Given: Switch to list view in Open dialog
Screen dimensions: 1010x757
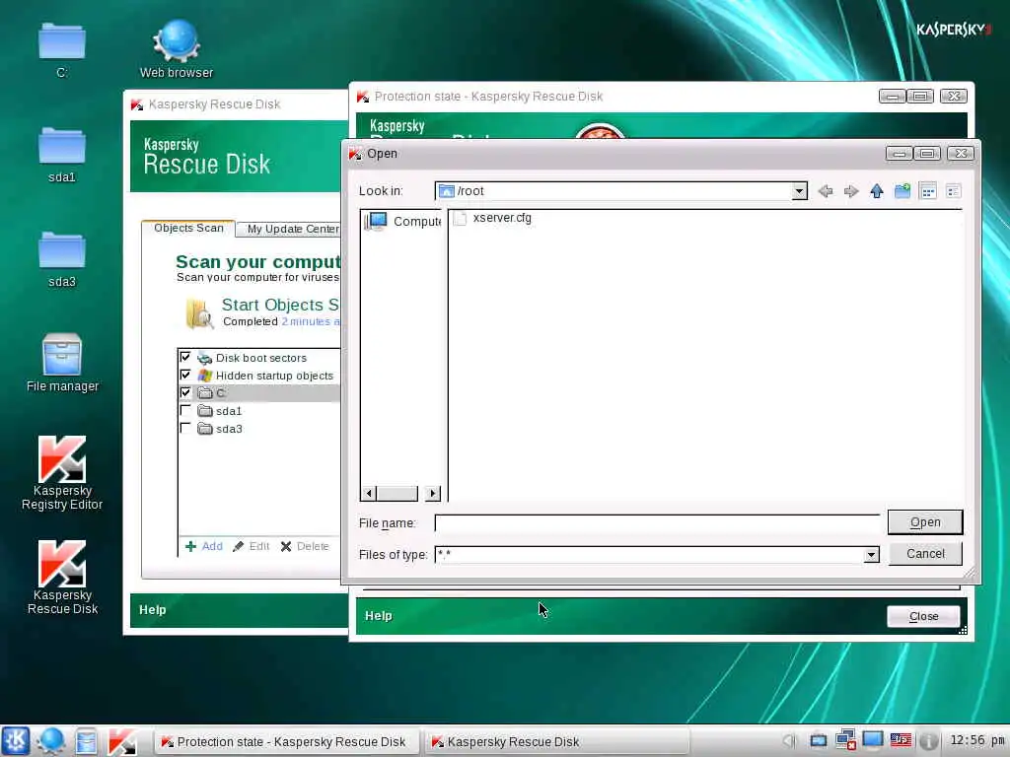Looking at the screenshot, I should point(928,191).
